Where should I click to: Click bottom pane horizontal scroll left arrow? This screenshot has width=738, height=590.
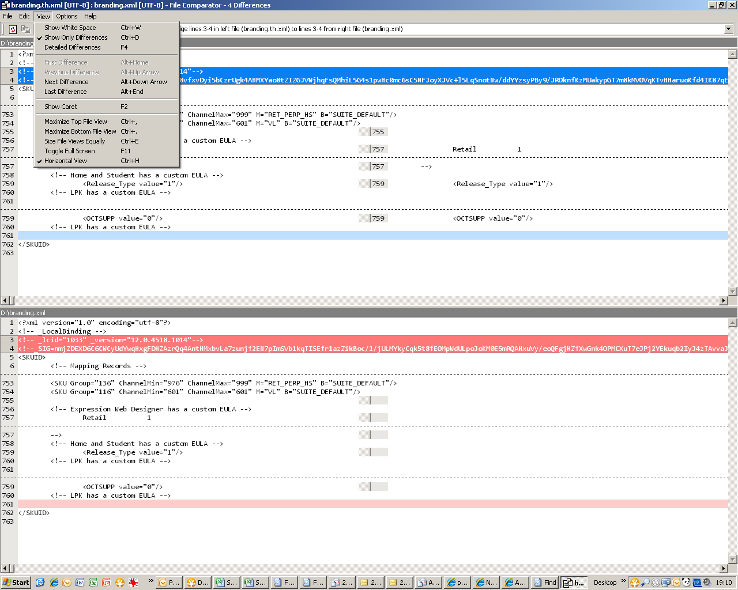click(x=5, y=569)
